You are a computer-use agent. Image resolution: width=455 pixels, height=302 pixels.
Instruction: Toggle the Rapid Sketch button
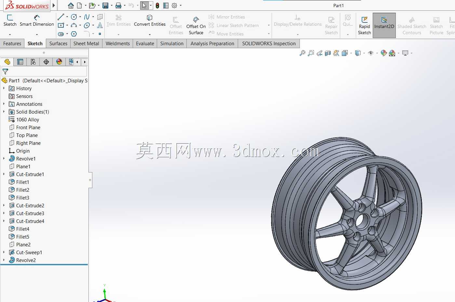coord(364,25)
